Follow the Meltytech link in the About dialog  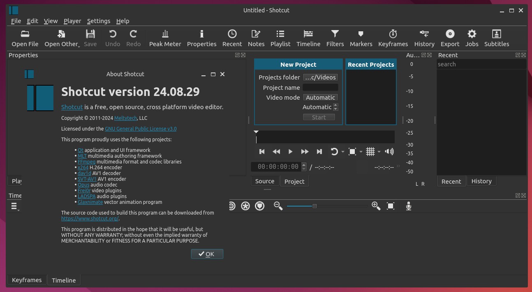(125, 118)
